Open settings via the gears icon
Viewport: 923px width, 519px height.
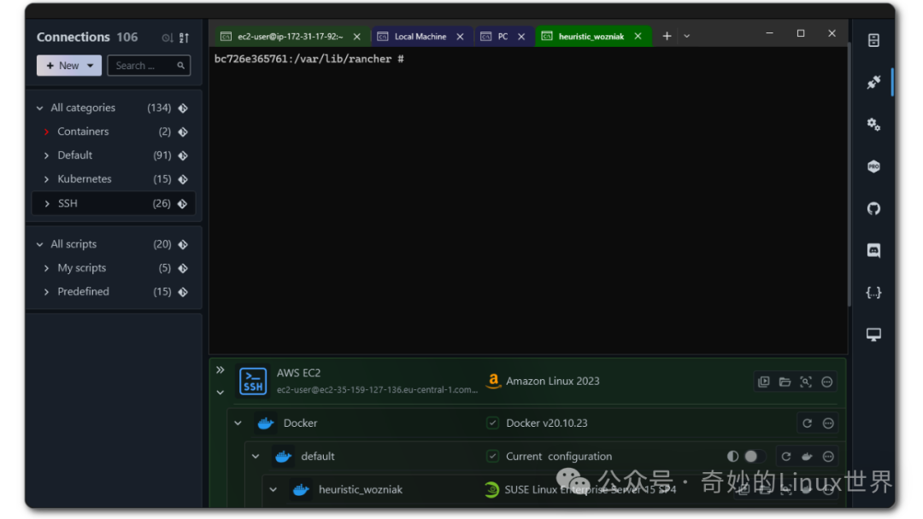click(873, 124)
